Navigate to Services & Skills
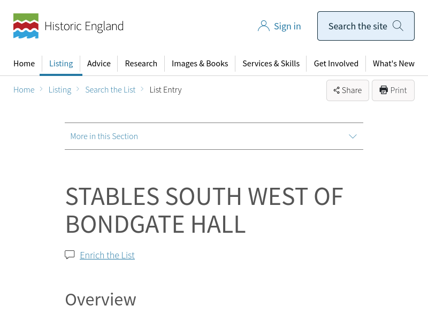This screenshot has height=321, width=428. [x=271, y=64]
